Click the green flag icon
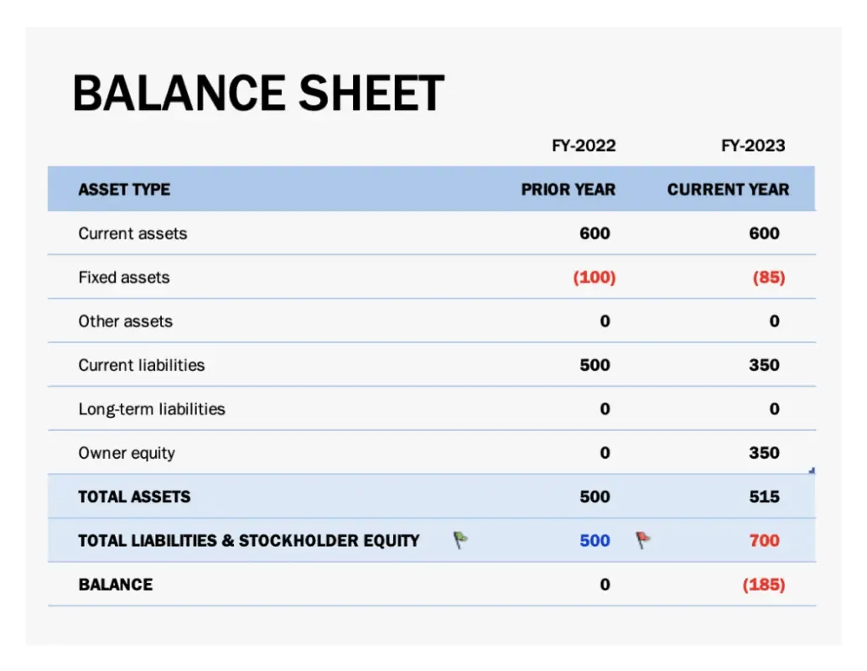 [460, 540]
